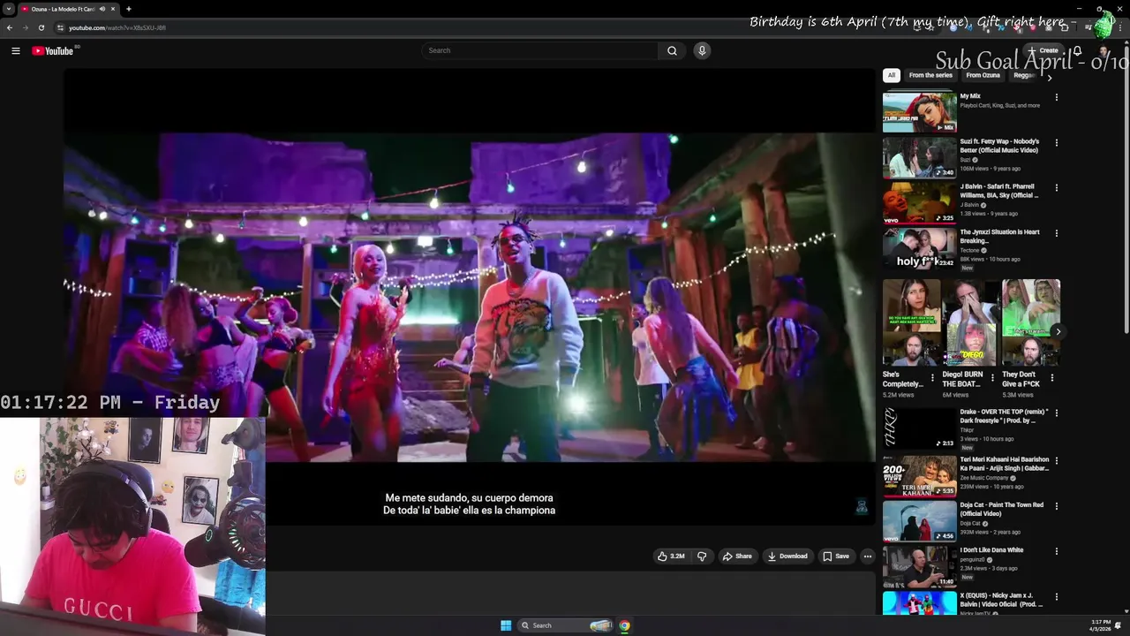Click the Create button
The width and height of the screenshot is (1130, 636).
pos(1043,50)
